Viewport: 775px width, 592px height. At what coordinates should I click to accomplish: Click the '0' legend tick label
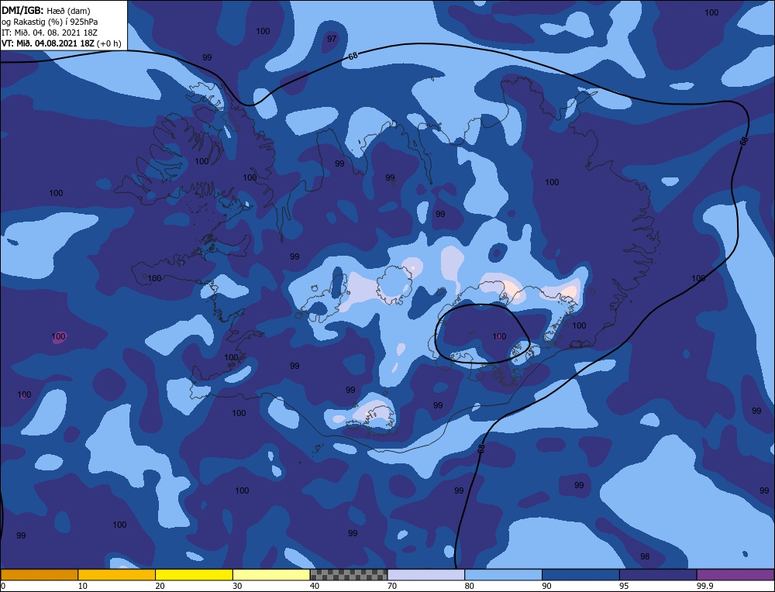3,586
